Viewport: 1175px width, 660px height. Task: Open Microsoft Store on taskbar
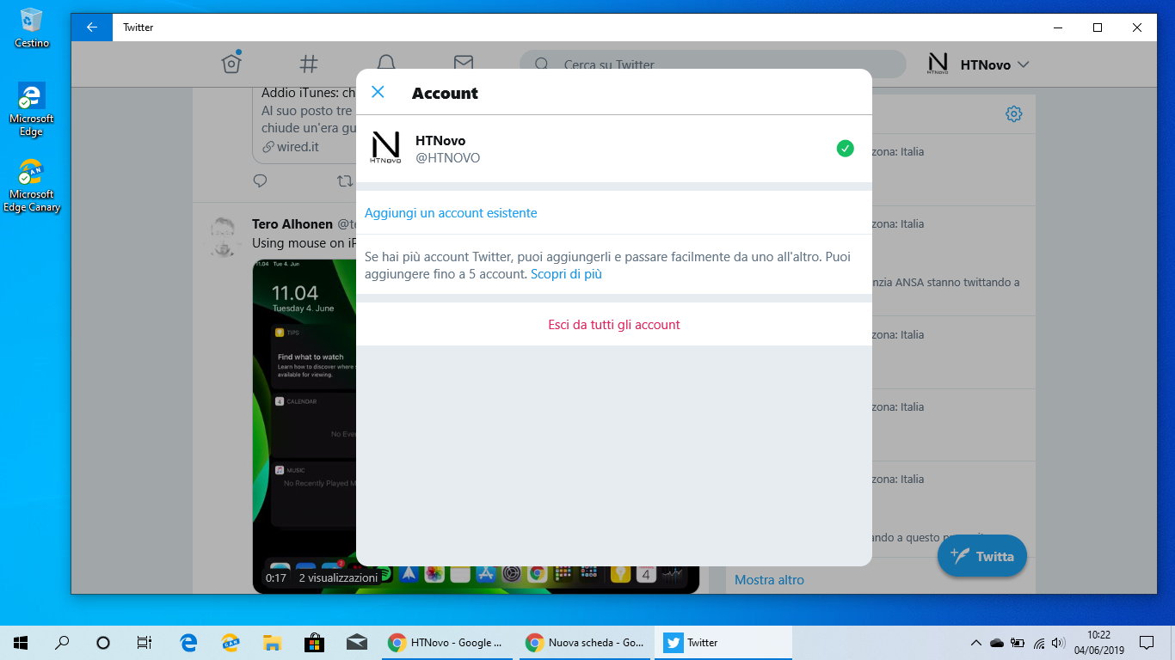coord(314,642)
